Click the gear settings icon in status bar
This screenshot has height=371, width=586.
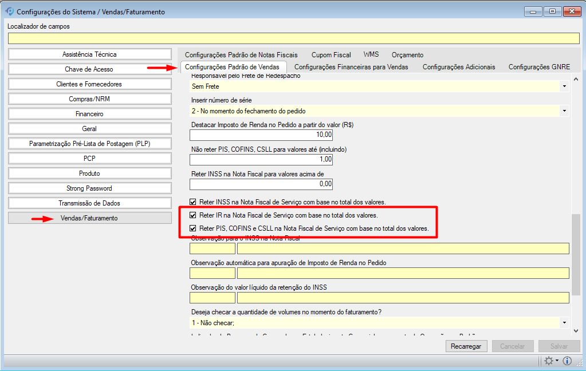click(x=549, y=361)
